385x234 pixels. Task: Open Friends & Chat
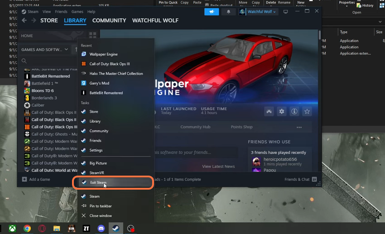[300, 179]
